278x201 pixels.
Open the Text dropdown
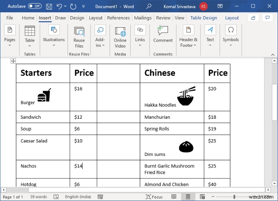coord(210,36)
